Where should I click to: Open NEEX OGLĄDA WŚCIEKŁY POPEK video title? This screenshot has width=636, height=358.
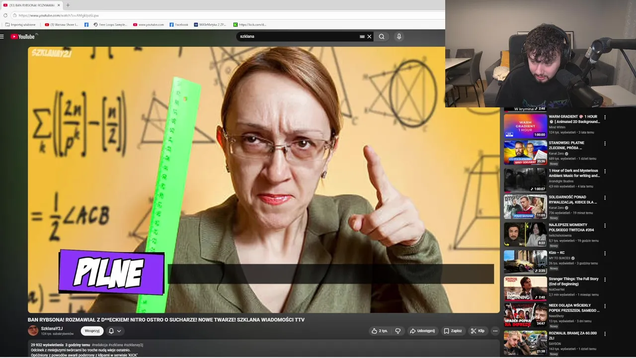click(574, 308)
